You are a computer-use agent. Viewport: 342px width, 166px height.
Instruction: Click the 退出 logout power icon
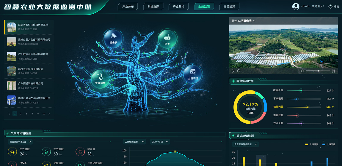point(330,7)
